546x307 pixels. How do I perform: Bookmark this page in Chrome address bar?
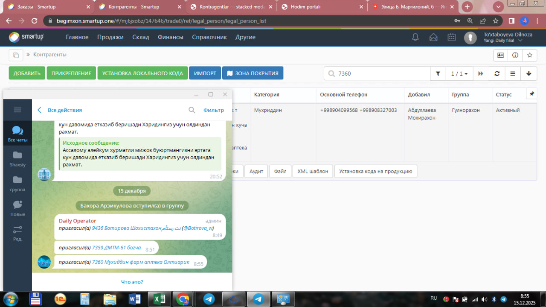(x=496, y=20)
